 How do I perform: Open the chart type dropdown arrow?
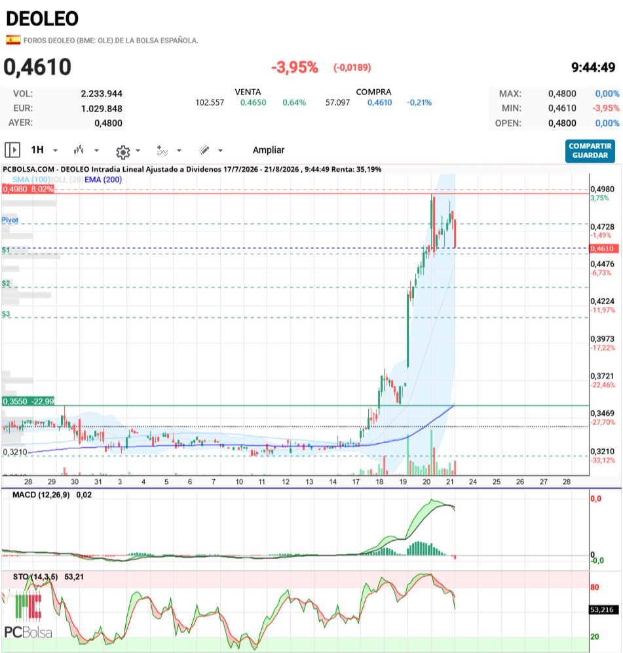point(96,150)
